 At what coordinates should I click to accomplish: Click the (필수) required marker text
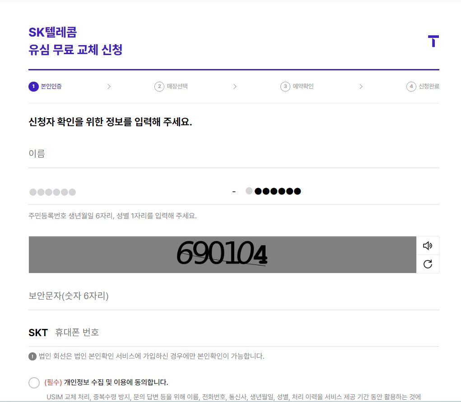click(53, 382)
